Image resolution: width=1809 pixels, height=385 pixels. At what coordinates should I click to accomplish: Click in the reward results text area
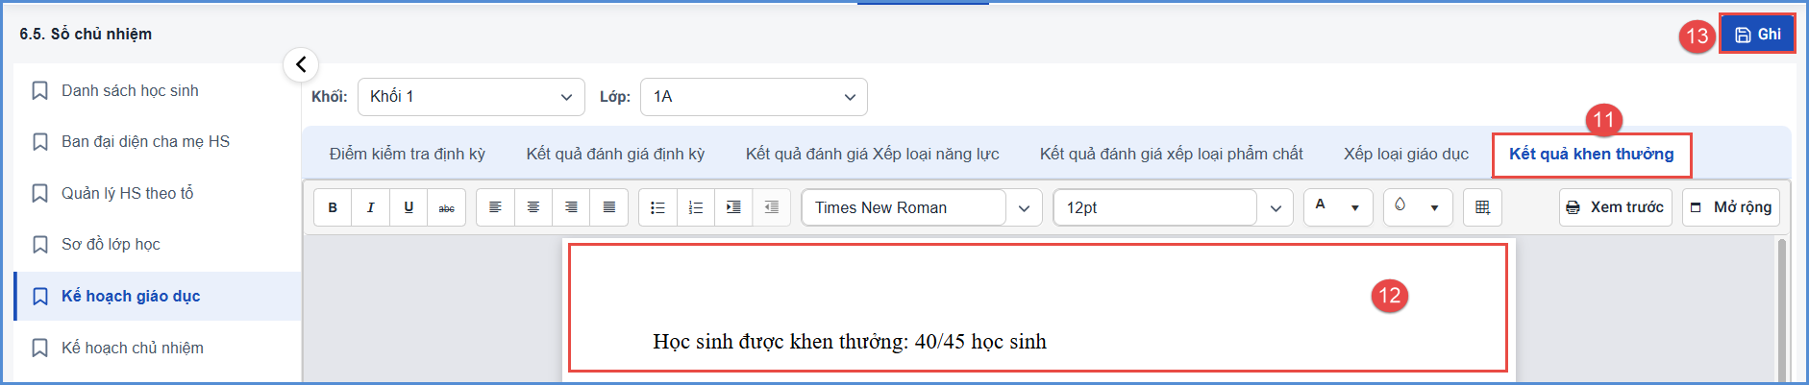(x=1038, y=307)
